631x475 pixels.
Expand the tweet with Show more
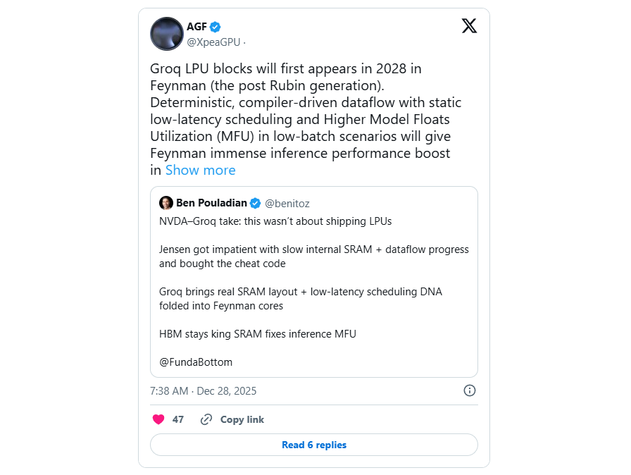(201, 170)
